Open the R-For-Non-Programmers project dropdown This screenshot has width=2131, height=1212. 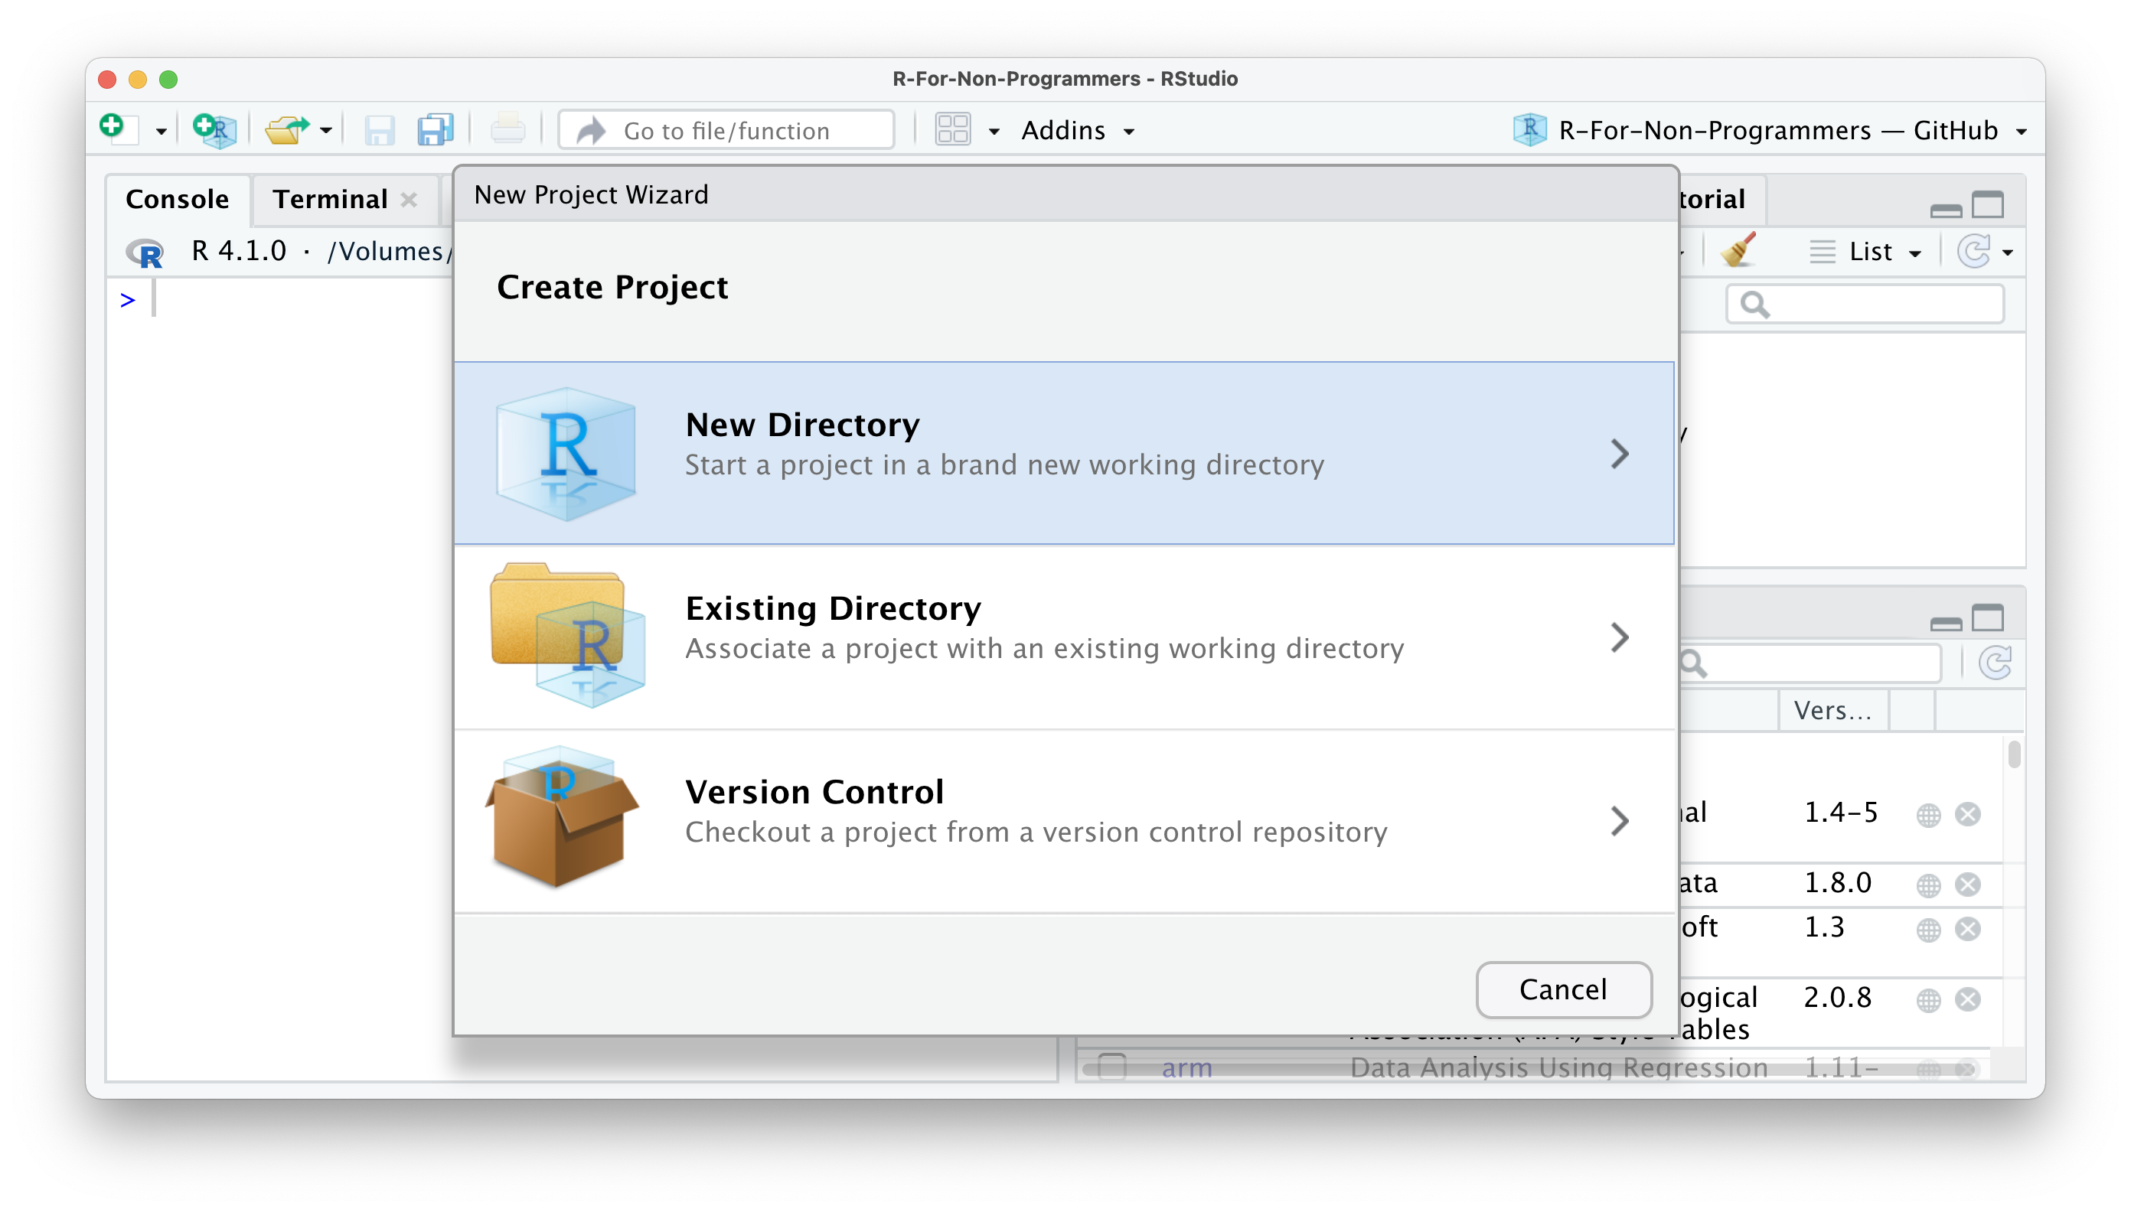pyautogui.click(x=2022, y=130)
